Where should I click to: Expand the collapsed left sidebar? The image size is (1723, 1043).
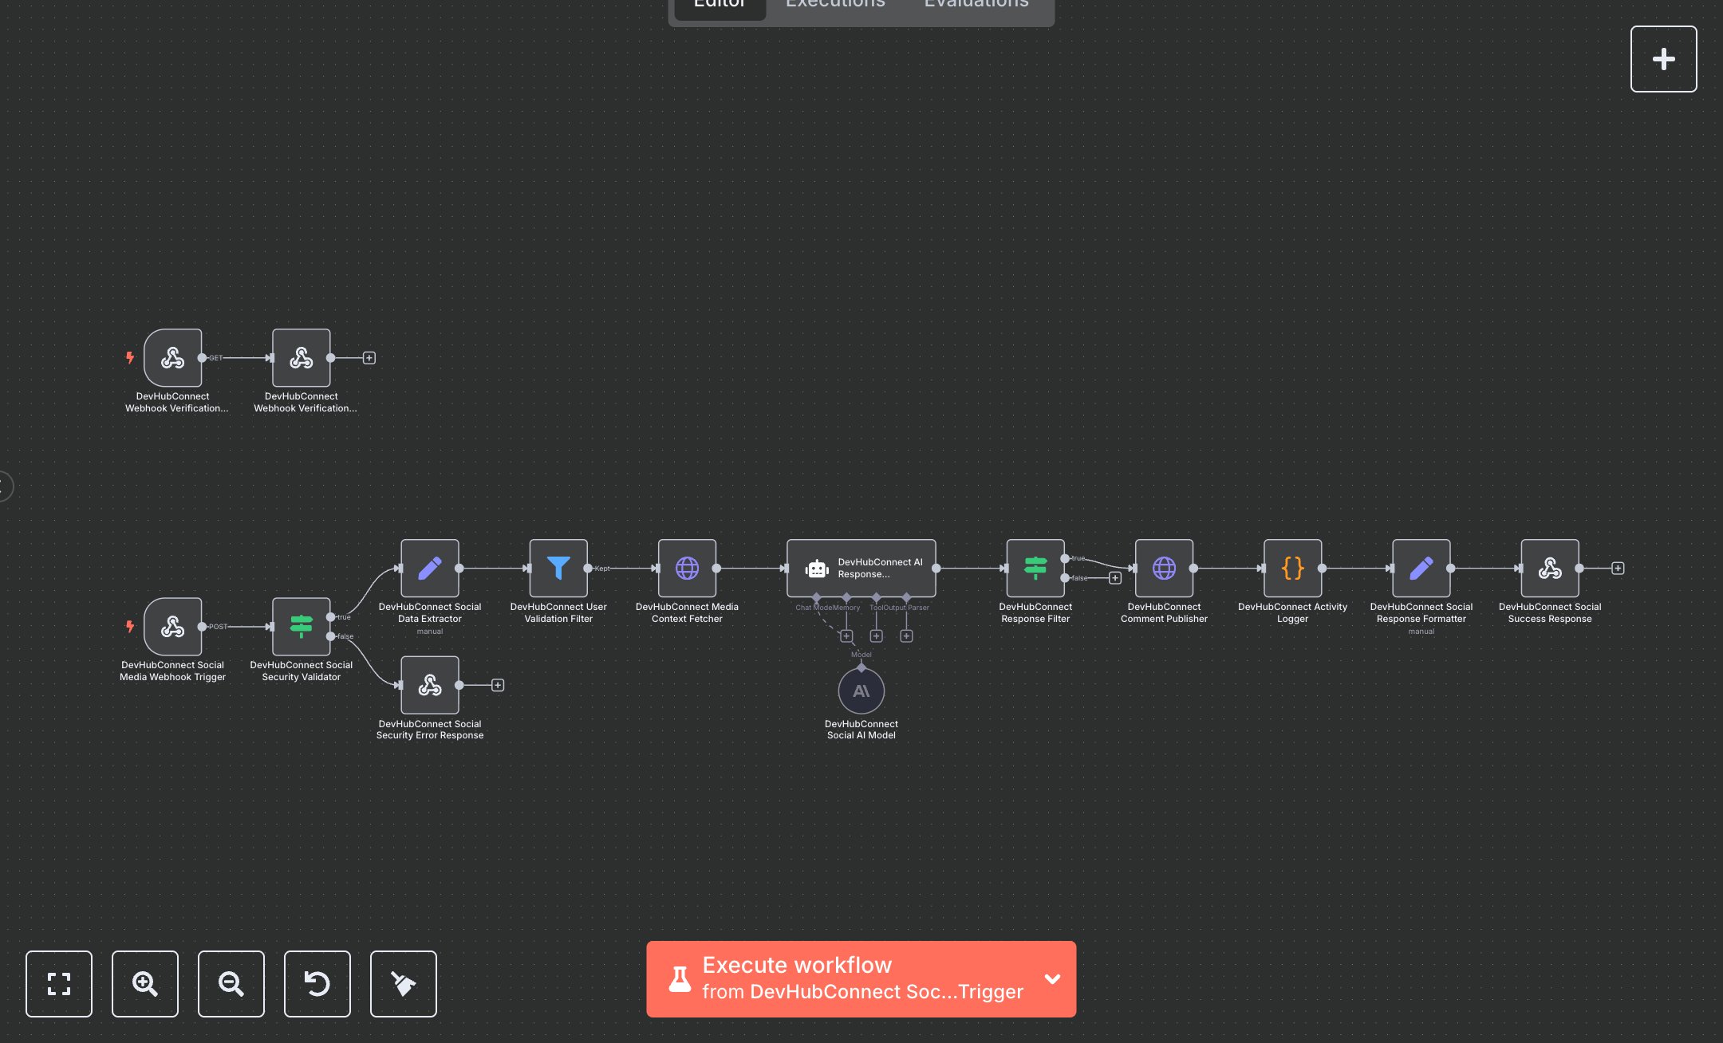(5, 486)
